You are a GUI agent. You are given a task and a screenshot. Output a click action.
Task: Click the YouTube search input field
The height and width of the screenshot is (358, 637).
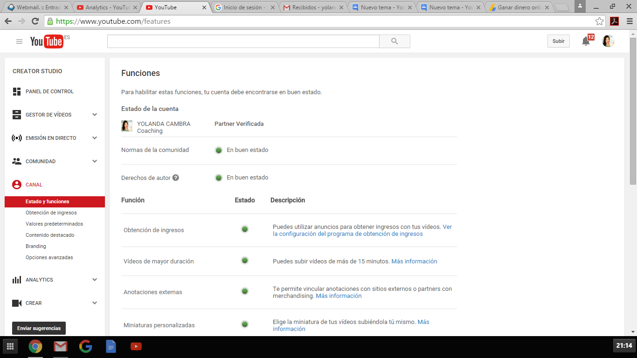point(243,41)
